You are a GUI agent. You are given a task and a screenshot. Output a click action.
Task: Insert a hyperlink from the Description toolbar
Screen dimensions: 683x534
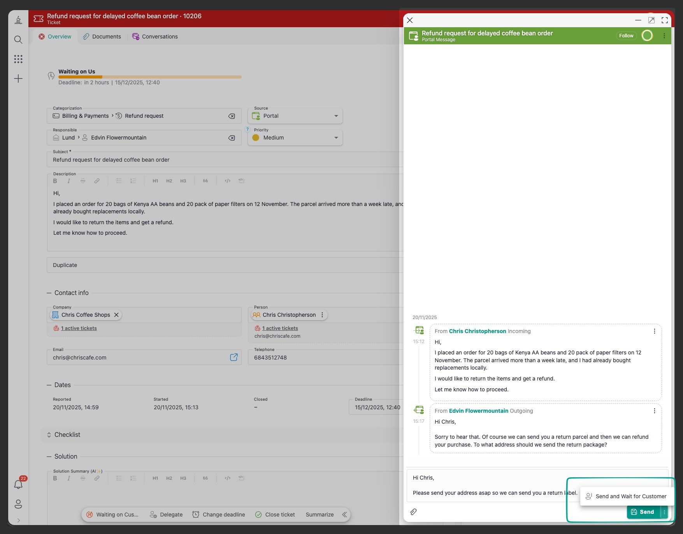97,181
